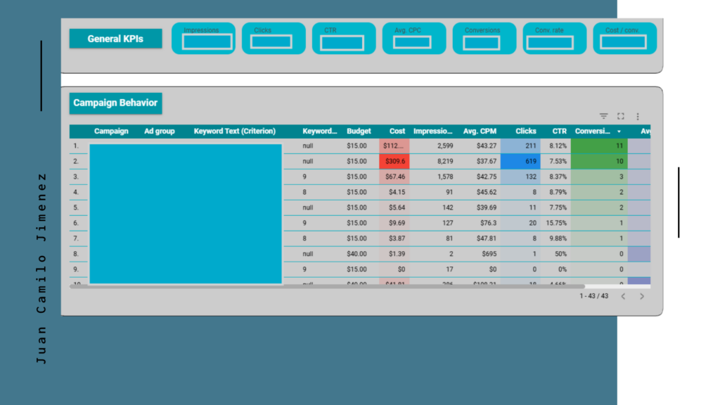Click the cost cell $67.46
The width and height of the screenshot is (720, 405).
click(x=394, y=176)
